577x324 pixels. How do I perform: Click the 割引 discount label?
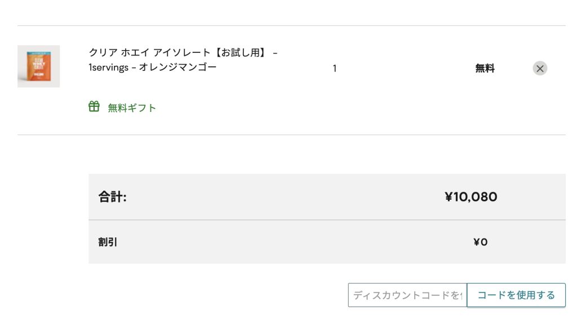(108, 242)
